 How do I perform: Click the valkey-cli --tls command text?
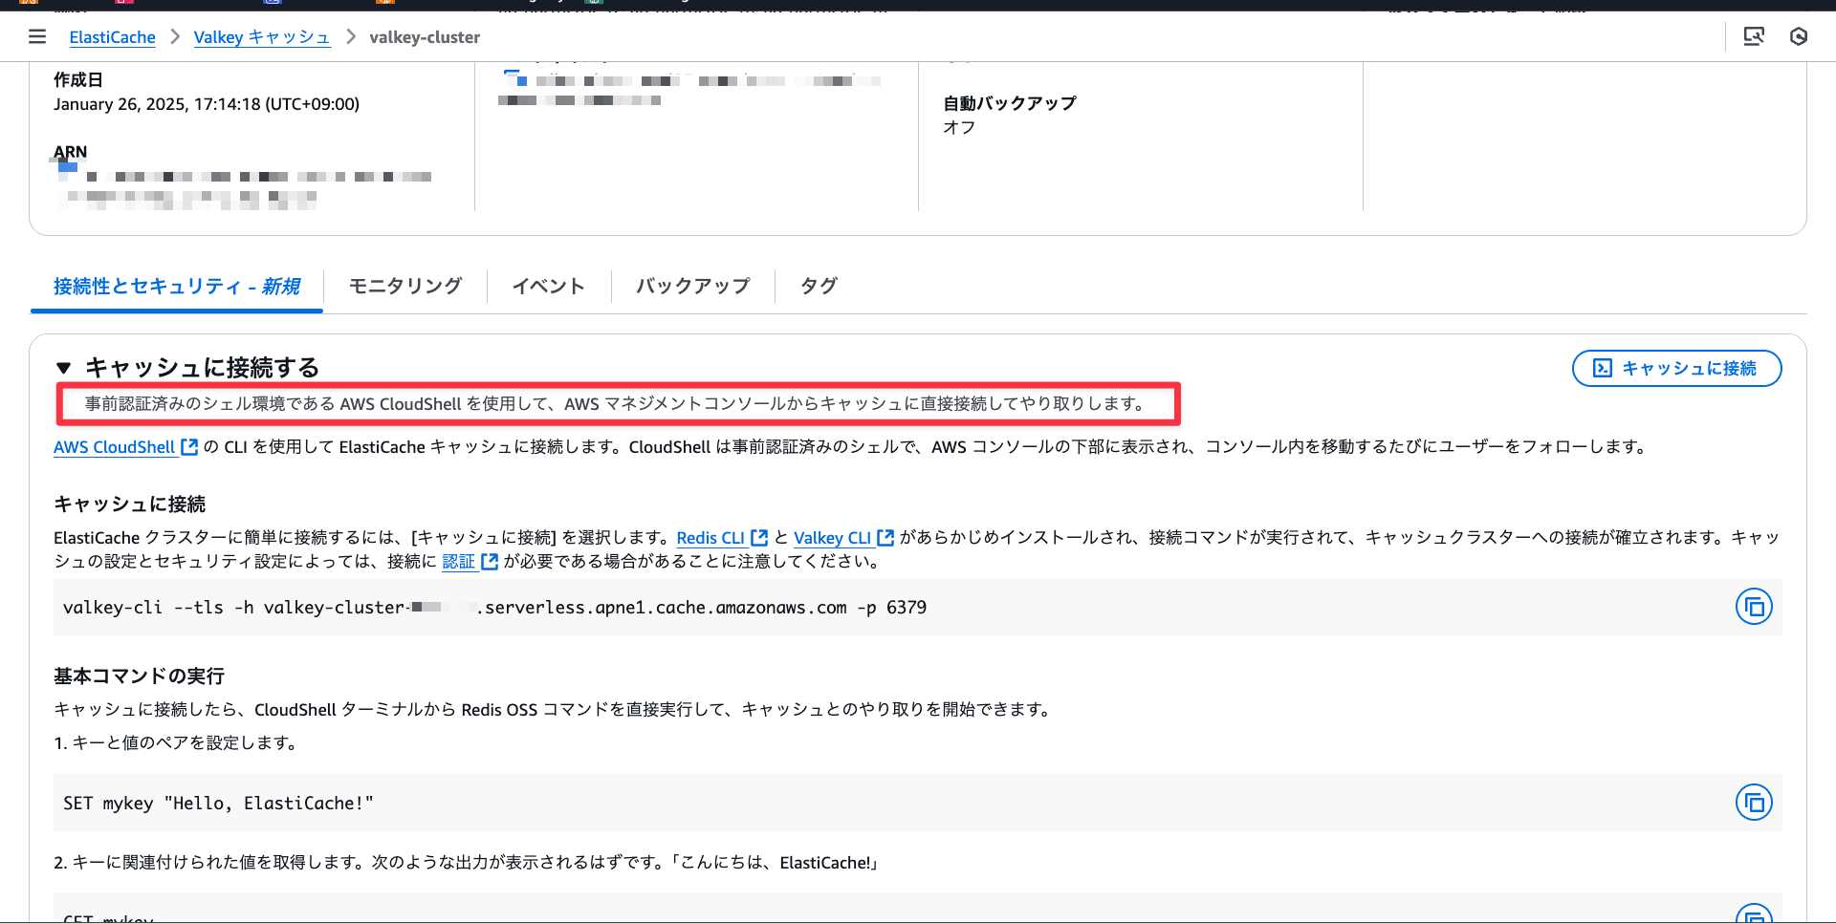click(x=494, y=608)
